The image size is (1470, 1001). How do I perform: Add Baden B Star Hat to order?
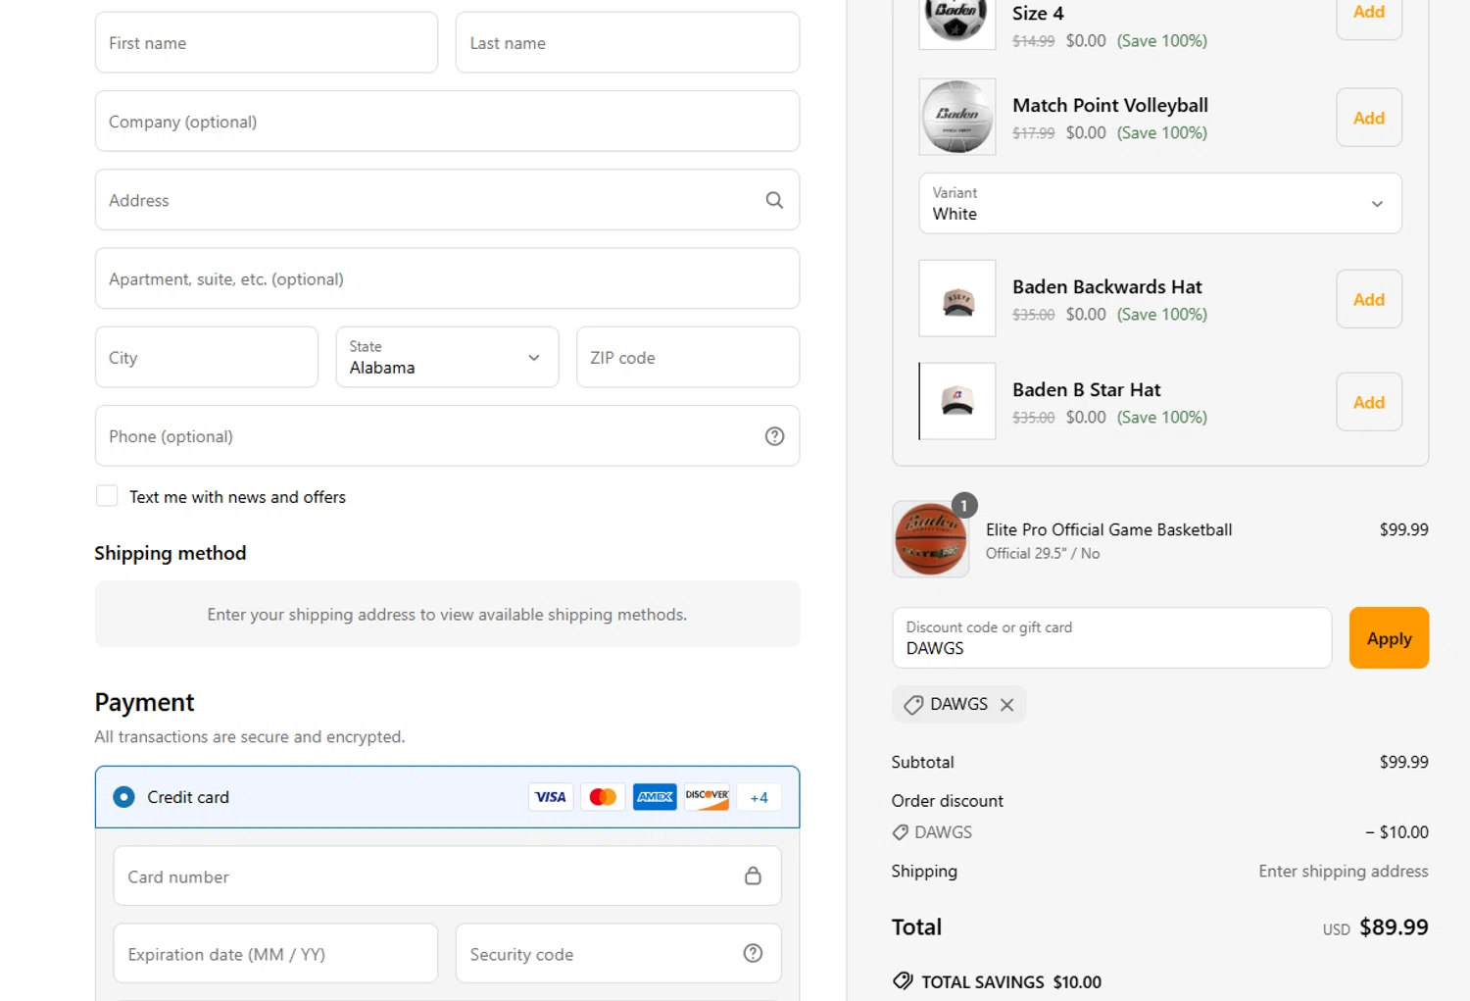1369,402
